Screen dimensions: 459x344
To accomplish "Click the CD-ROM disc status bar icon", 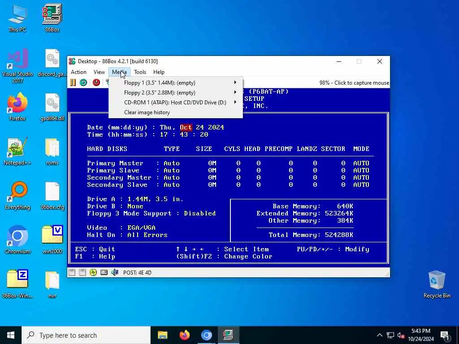I will (93, 273).
